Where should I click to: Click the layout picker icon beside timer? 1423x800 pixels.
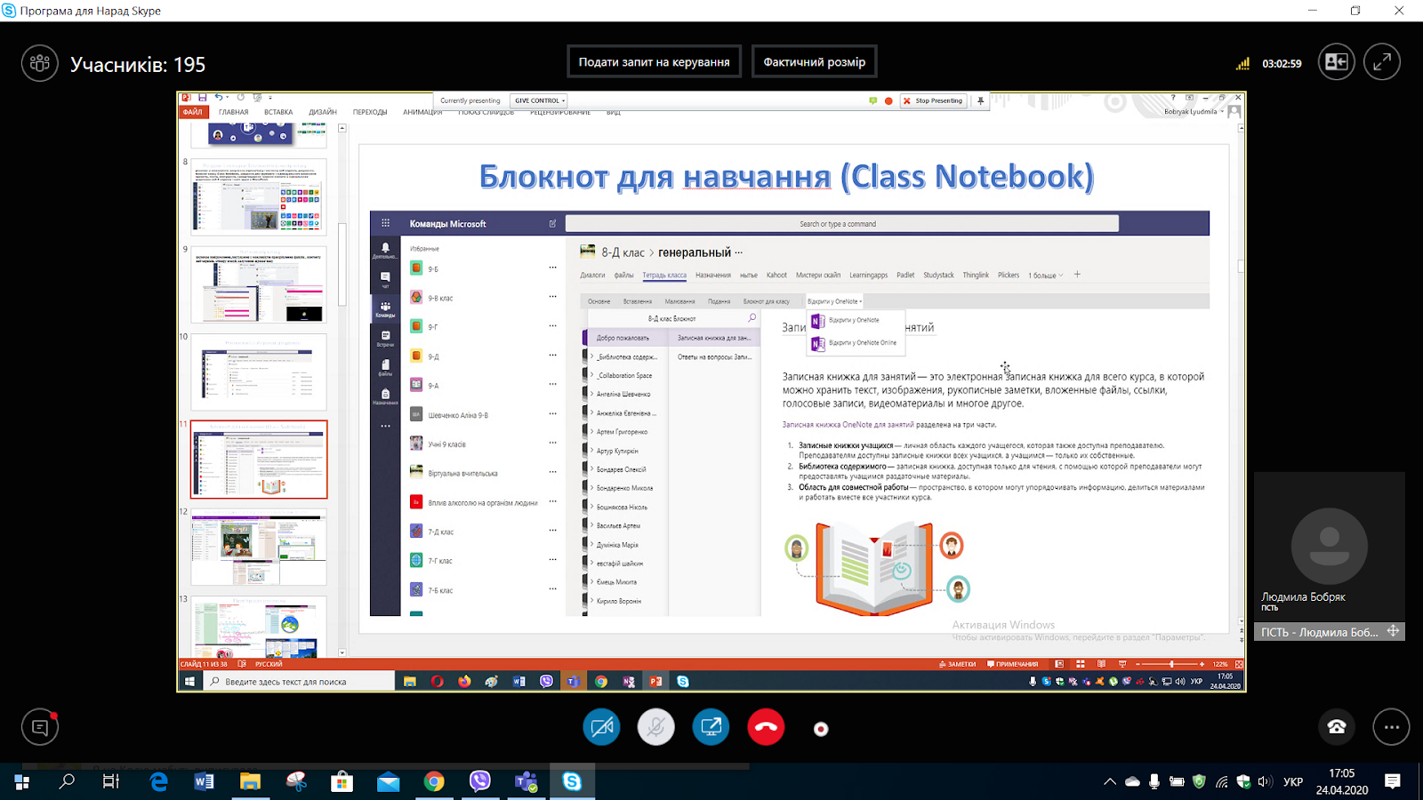pos(1337,62)
